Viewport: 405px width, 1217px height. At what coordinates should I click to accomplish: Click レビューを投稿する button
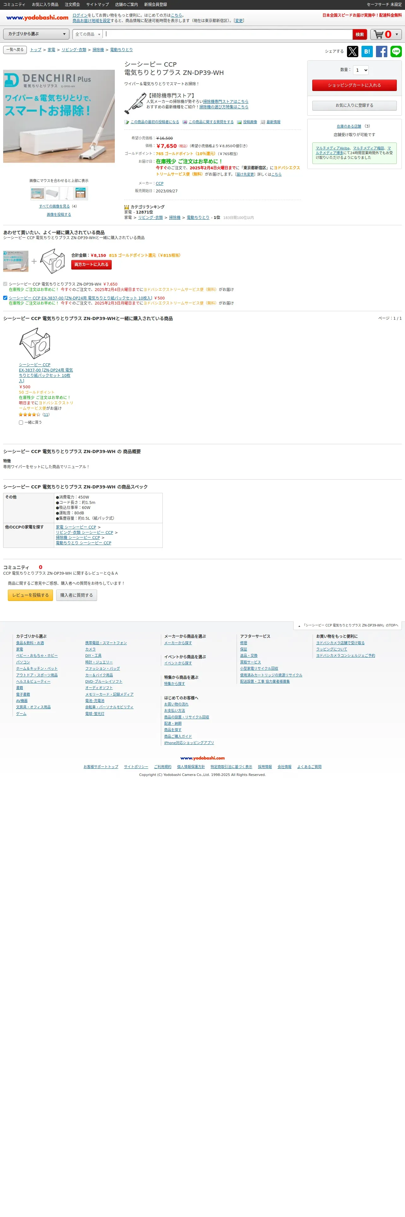coord(30,595)
